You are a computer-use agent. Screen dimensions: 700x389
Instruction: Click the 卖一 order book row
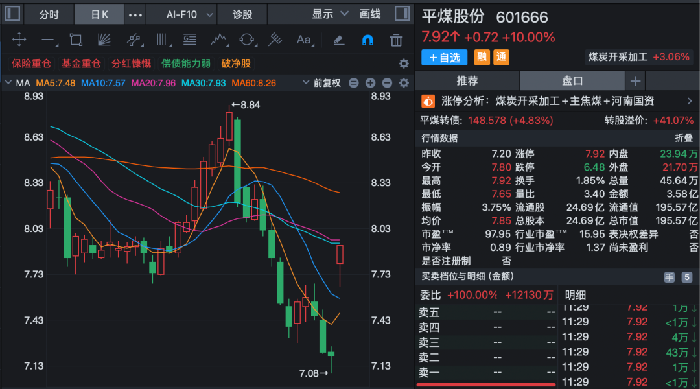(x=486, y=373)
